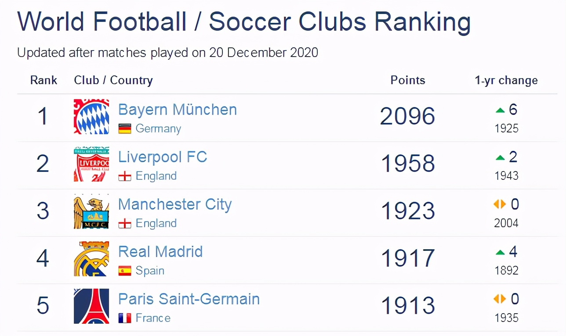Screen dimensions: 566x336
Task: Click the green up arrow beside Bayern's change
Action: 500,111
